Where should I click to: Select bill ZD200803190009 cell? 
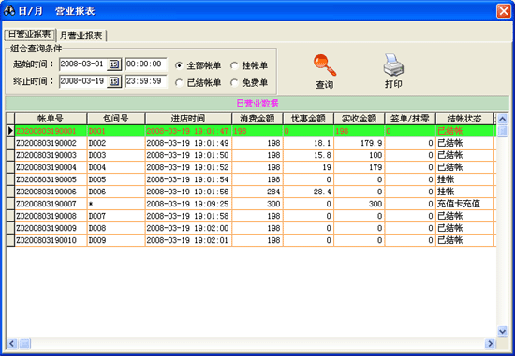(x=51, y=228)
